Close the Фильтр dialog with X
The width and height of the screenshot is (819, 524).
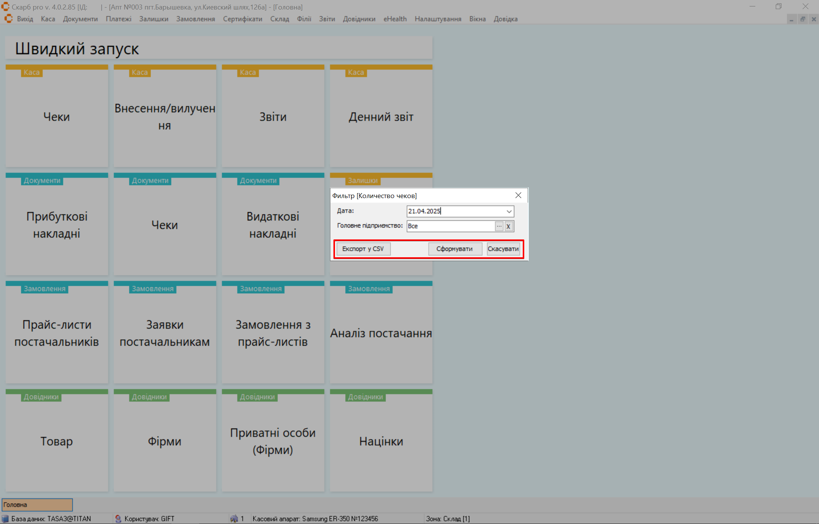click(518, 195)
